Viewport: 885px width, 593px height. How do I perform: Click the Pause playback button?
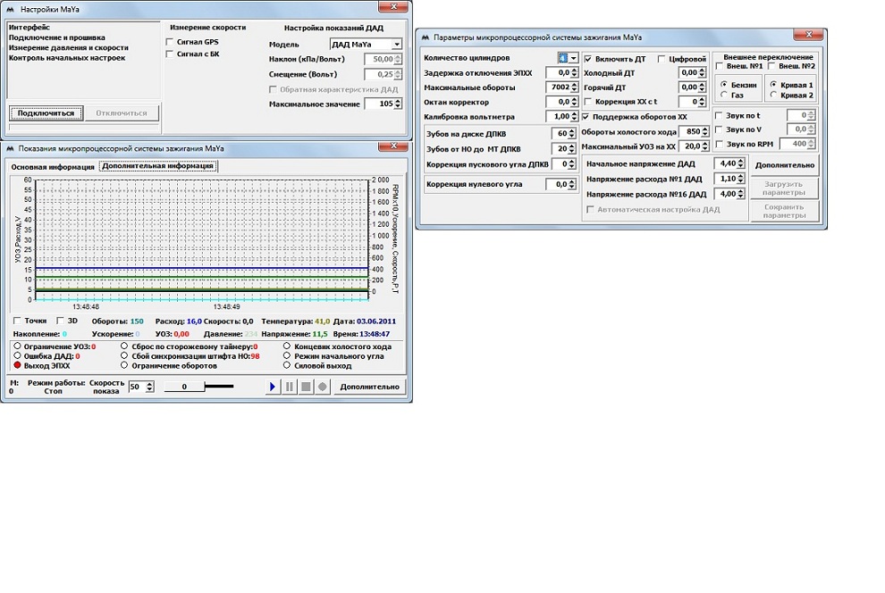290,387
